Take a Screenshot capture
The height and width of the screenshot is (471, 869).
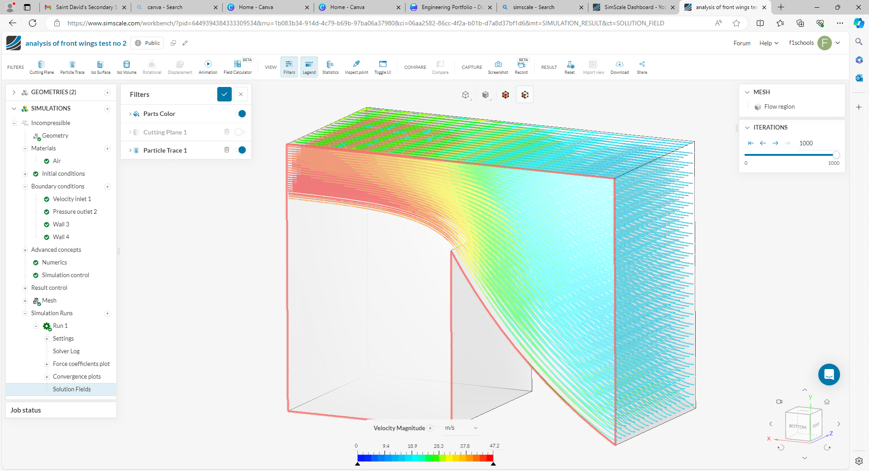pyautogui.click(x=498, y=67)
